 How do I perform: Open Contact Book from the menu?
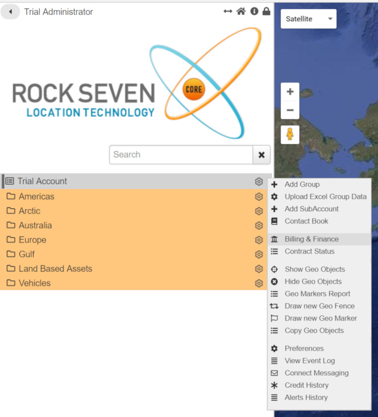coord(319,221)
